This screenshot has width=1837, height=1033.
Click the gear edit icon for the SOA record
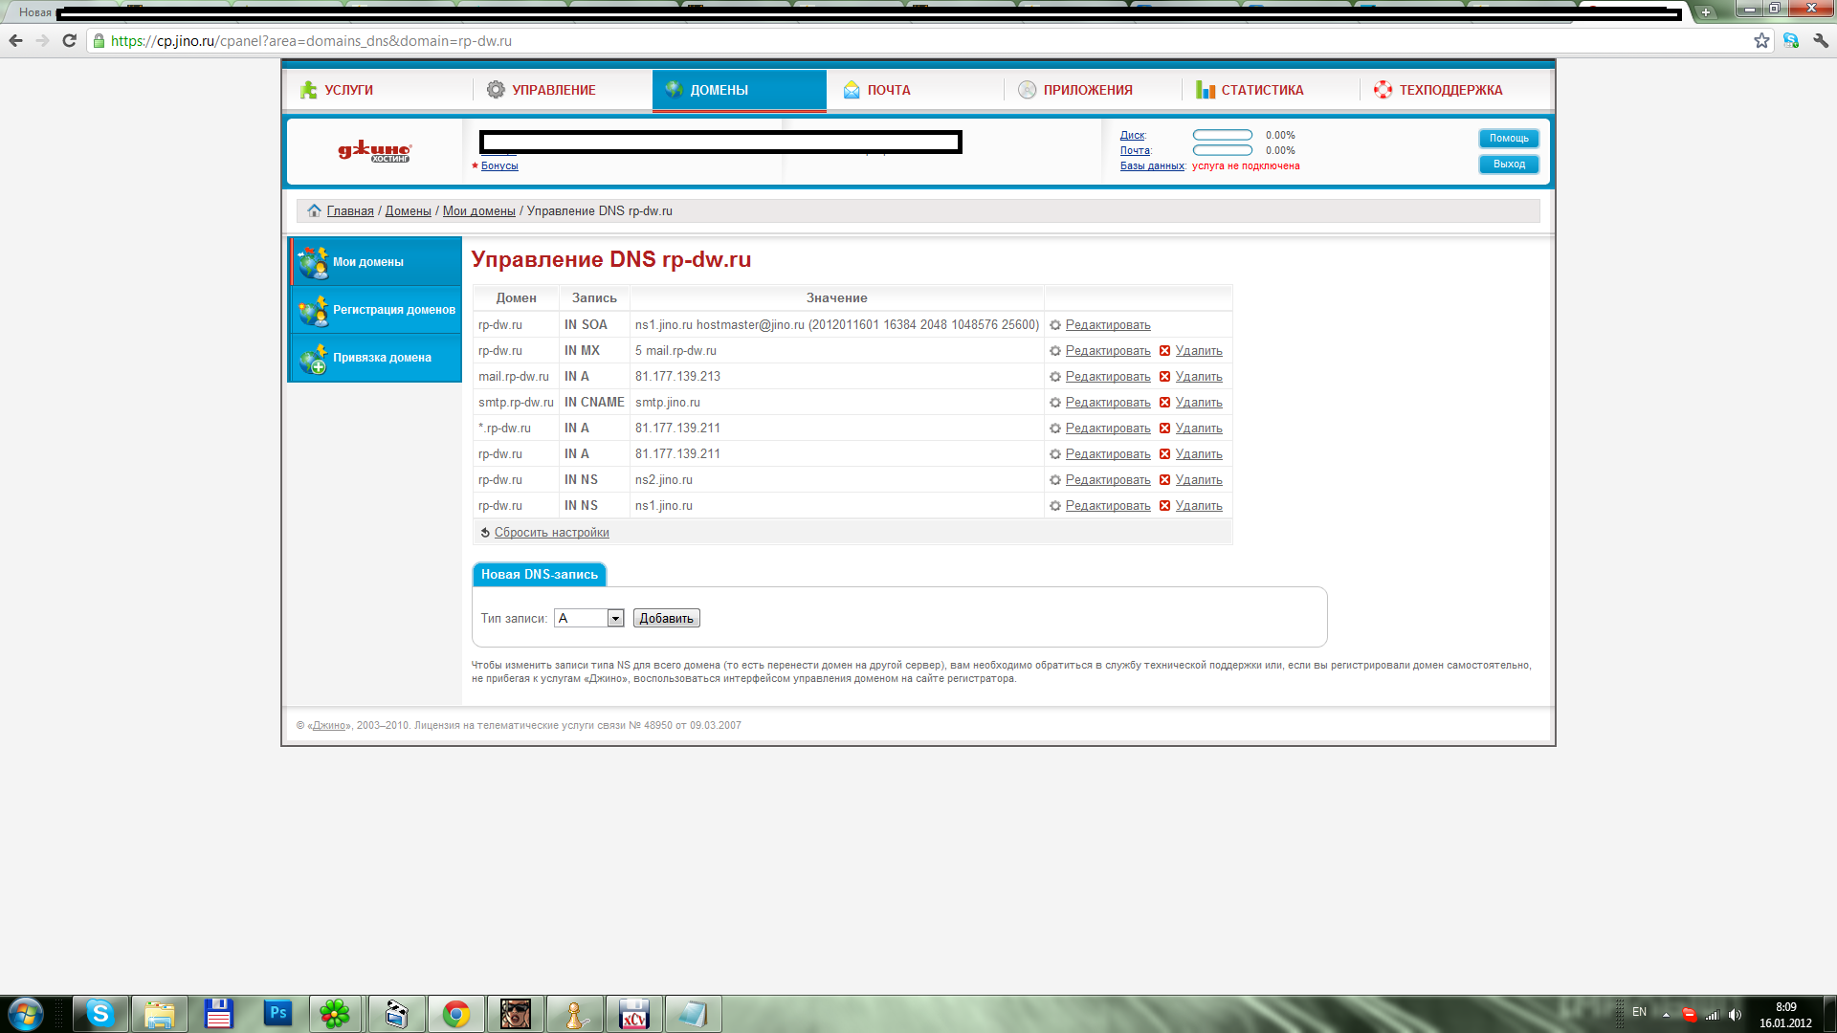coord(1055,325)
